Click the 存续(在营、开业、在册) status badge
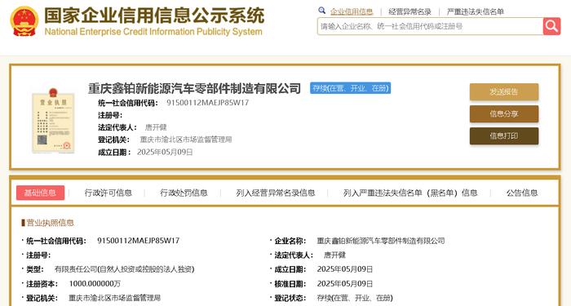The width and height of the screenshot is (571, 306). point(350,88)
